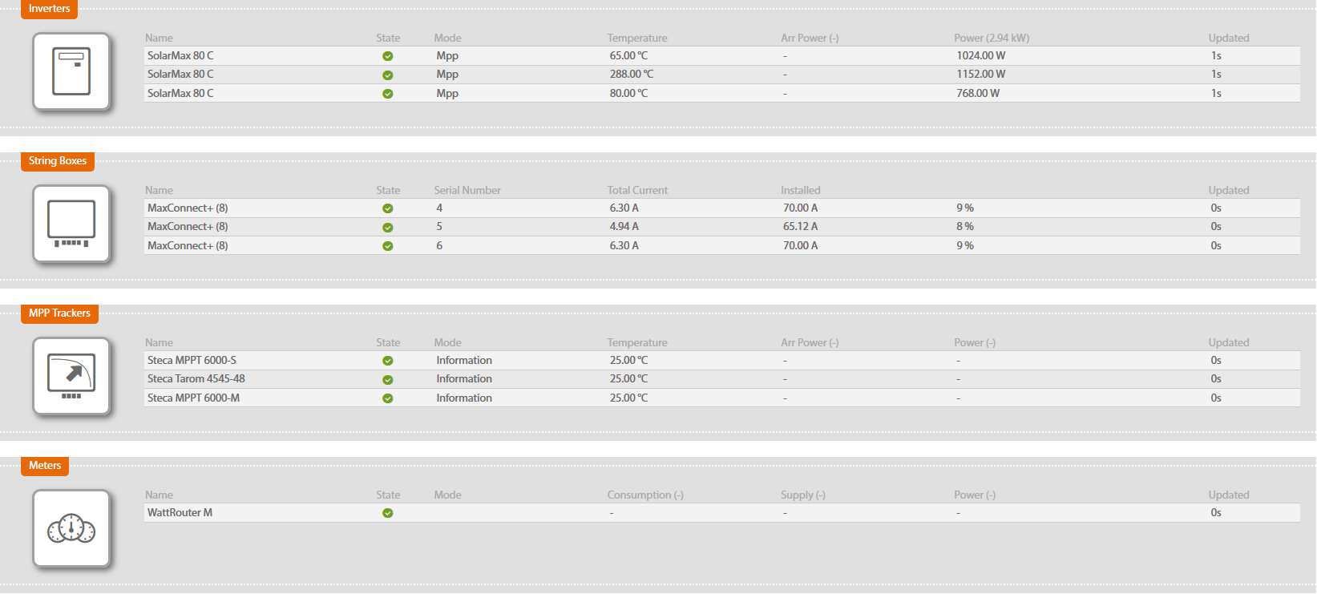This screenshot has height=594, width=1317.
Task: Click the Meters gauge icon
Action: click(71, 528)
